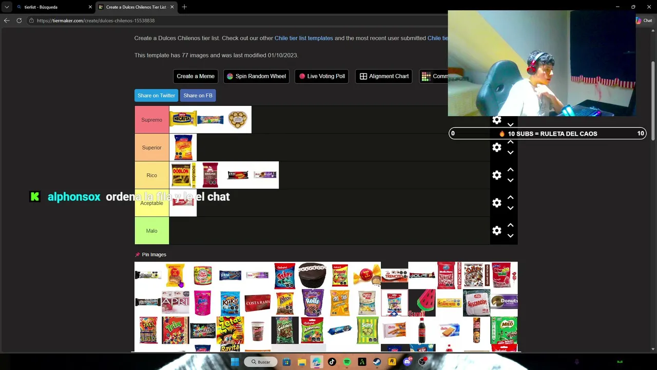Move the Aceptable tier row down
This screenshot has width=657, height=370.
(x=510, y=208)
